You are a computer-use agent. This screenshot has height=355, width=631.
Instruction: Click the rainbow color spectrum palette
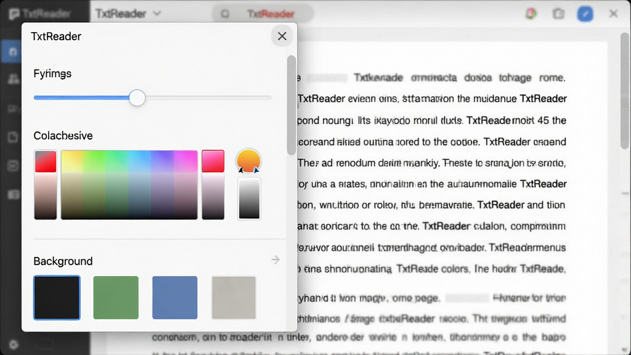[129, 185]
